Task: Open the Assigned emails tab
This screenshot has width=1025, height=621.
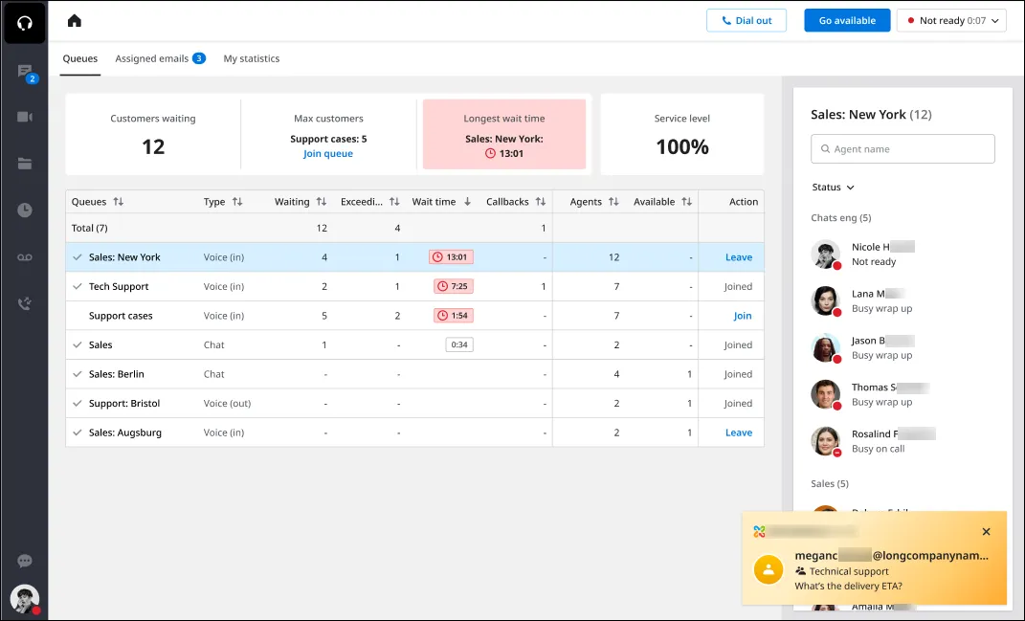Action: click(160, 58)
